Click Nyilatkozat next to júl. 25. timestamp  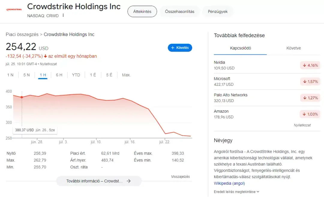[48, 64]
